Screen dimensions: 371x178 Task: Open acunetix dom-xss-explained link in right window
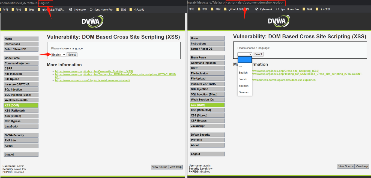pyautogui.click(x=284, y=80)
